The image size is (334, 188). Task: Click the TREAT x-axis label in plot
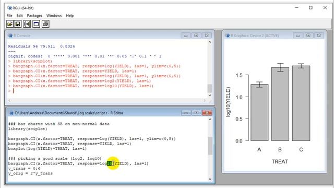point(280,161)
